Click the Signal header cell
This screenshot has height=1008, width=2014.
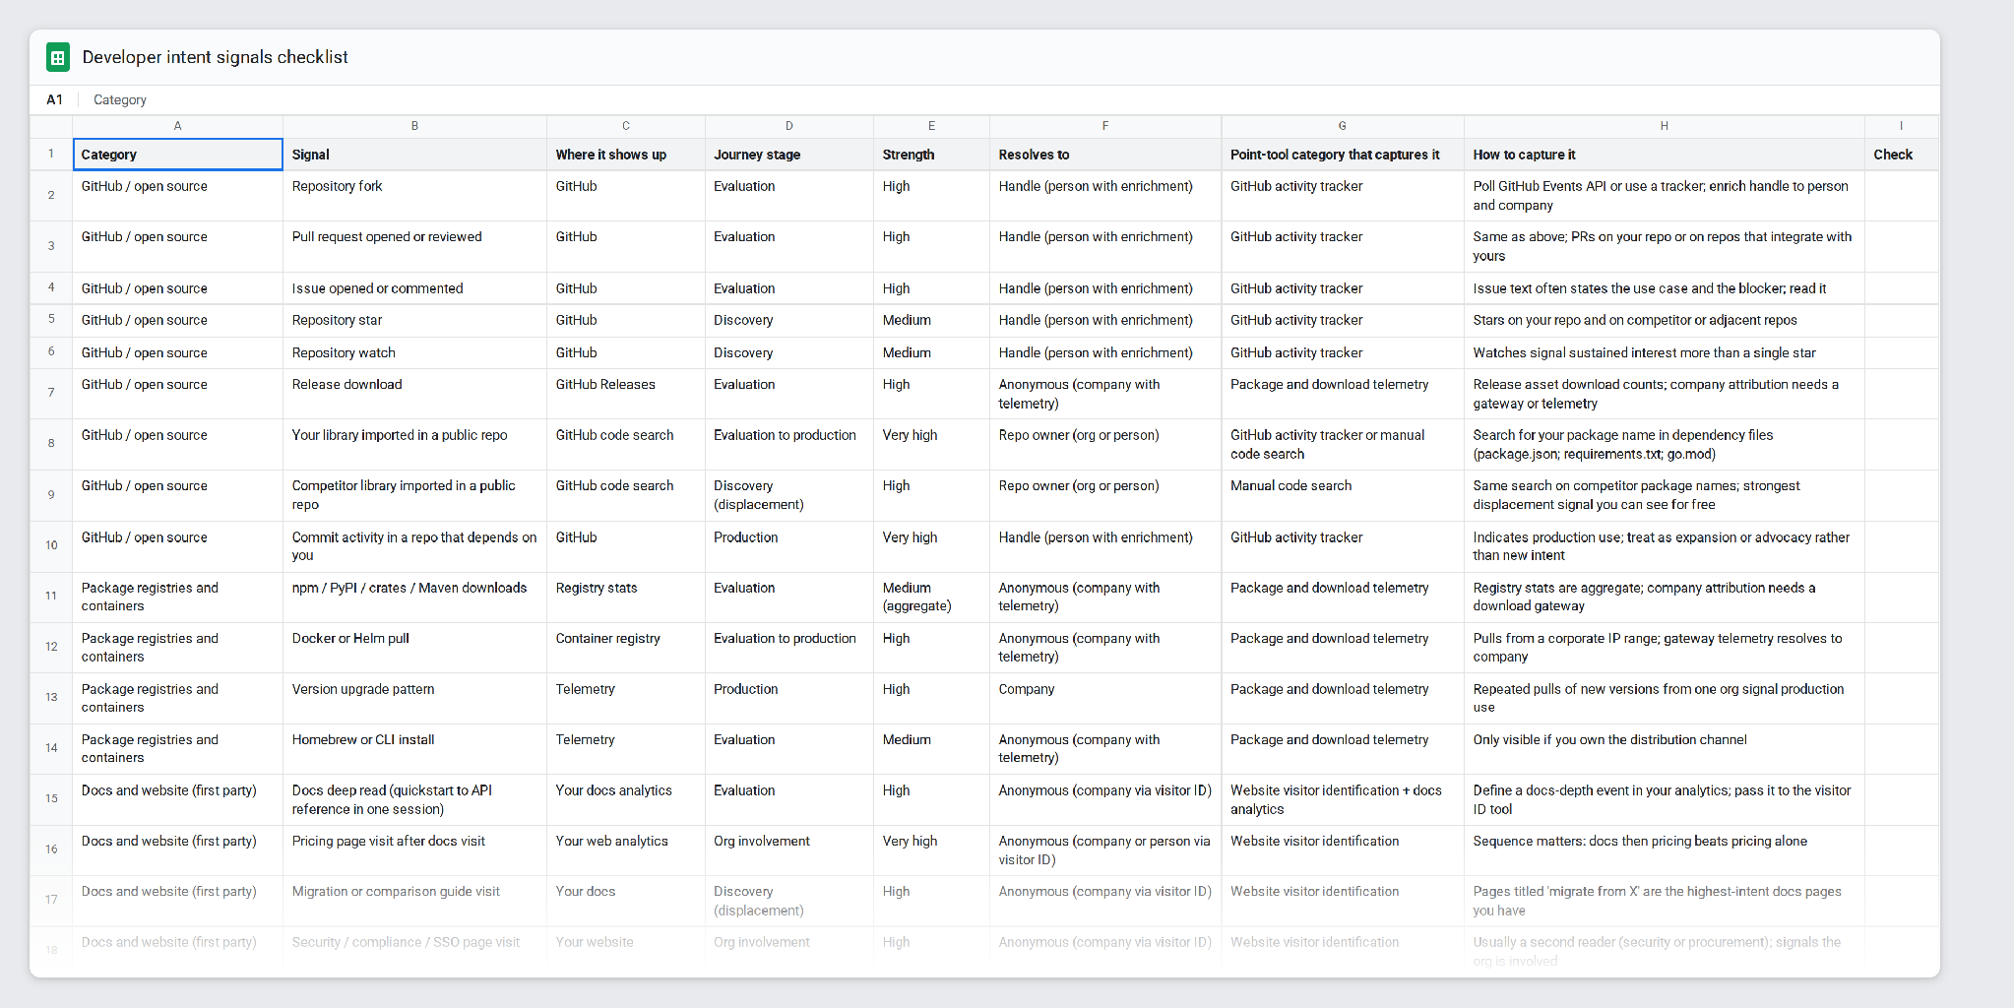click(x=414, y=155)
